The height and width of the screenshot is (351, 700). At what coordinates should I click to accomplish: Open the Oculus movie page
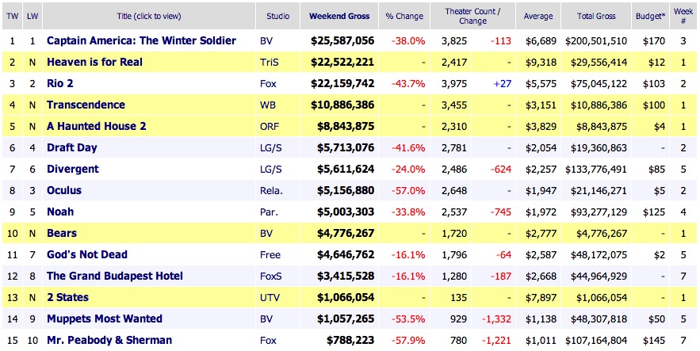click(64, 190)
